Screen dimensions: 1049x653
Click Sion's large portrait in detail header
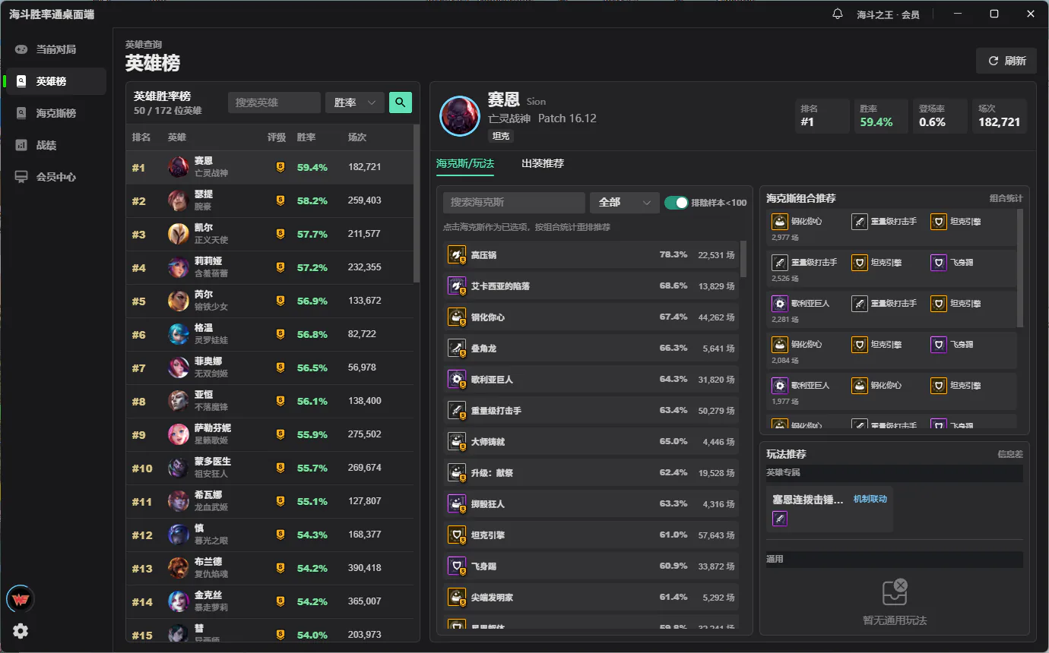(x=460, y=116)
